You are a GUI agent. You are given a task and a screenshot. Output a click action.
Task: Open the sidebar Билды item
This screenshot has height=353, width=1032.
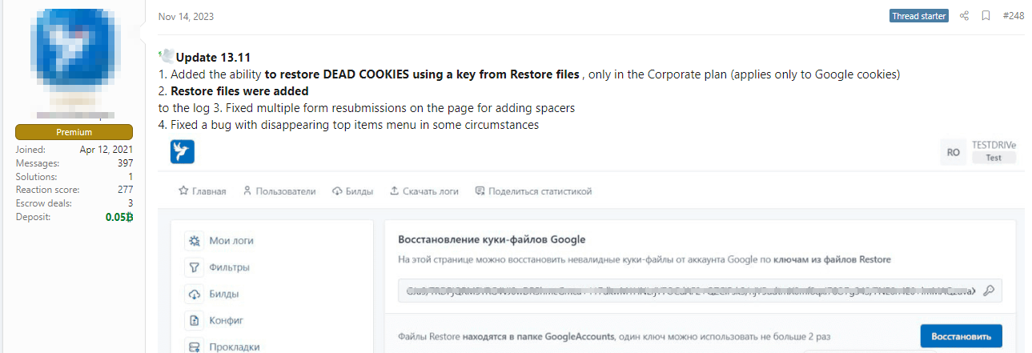tap(223, 294)
